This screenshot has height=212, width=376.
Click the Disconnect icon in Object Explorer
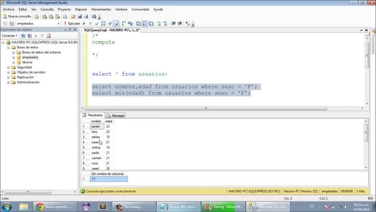[29, 36]
